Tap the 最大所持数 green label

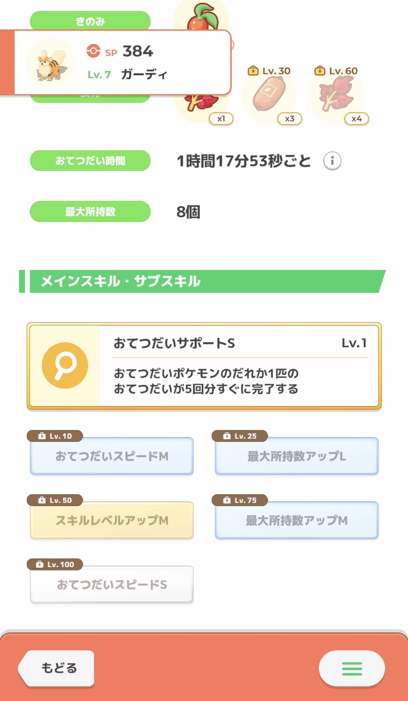(x=90, y=212)
